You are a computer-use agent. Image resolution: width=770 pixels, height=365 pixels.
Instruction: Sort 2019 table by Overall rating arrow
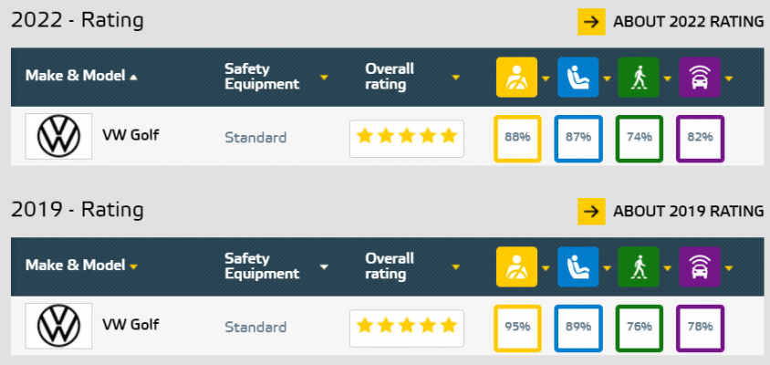[x=456, y=267]
